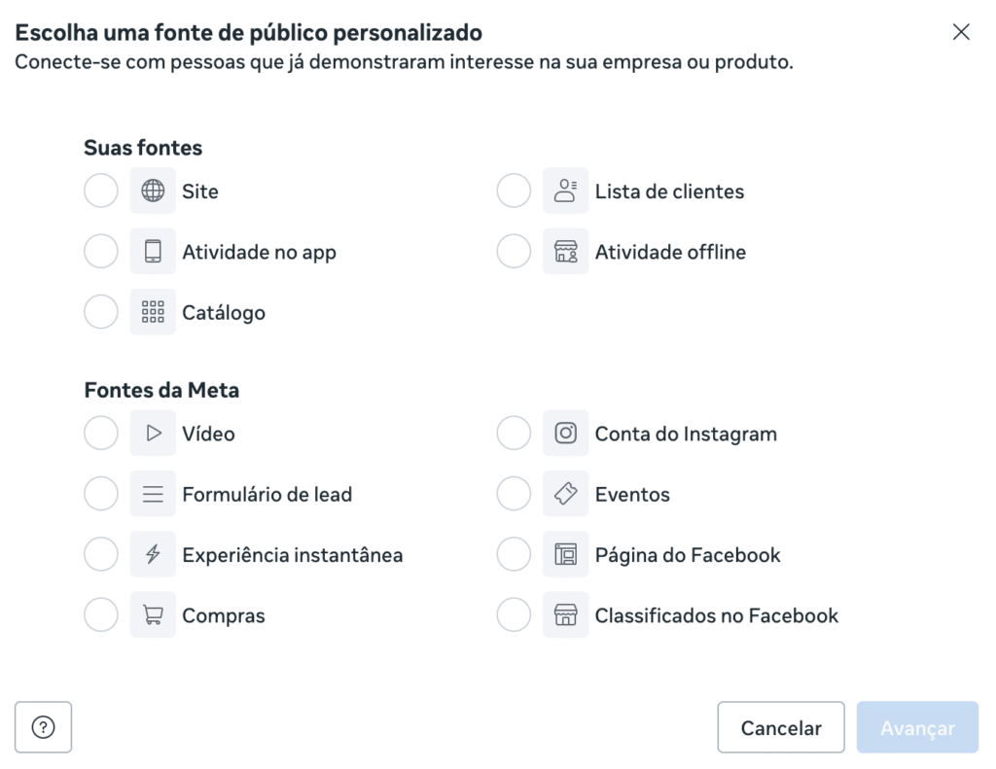The width and height of the screenshot is (996, 769).
Task: Click the person icon for Lista de clientes
Action: 565,192
